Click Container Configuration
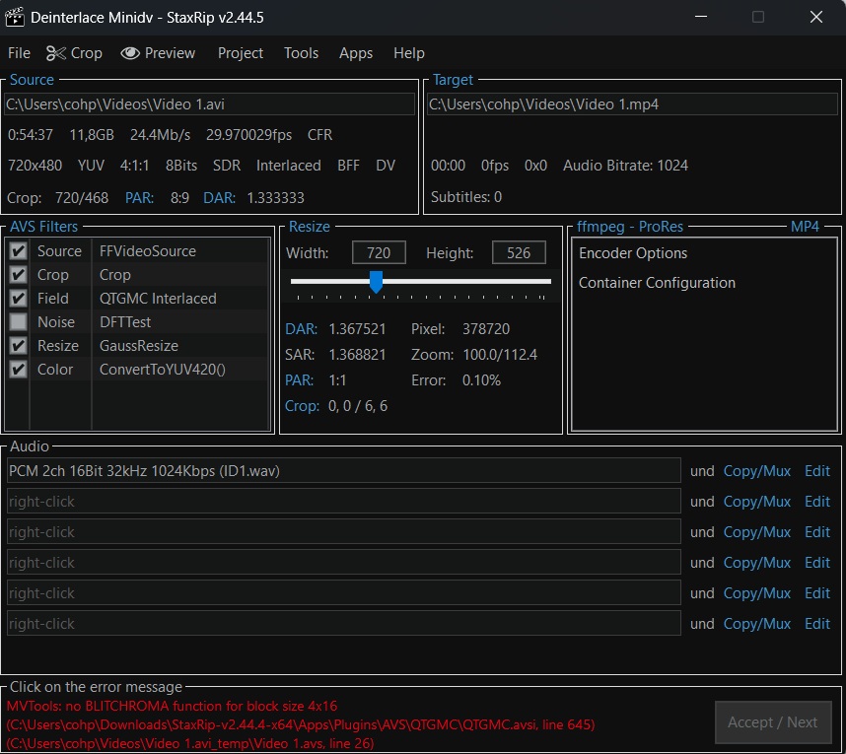Viewport: 846px width, 754px height. (657, 283)
